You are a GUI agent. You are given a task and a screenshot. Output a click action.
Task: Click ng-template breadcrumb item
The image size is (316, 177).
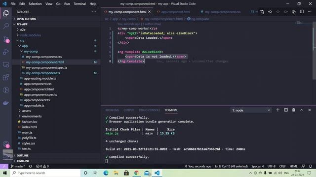point(198,19)
